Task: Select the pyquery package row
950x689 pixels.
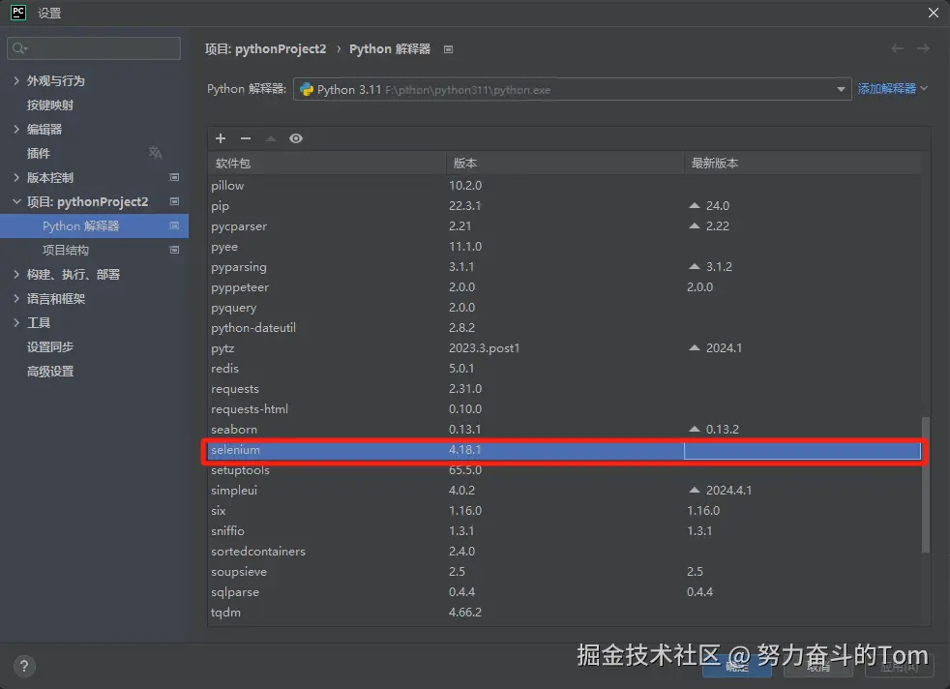Action: click(565, 308)
